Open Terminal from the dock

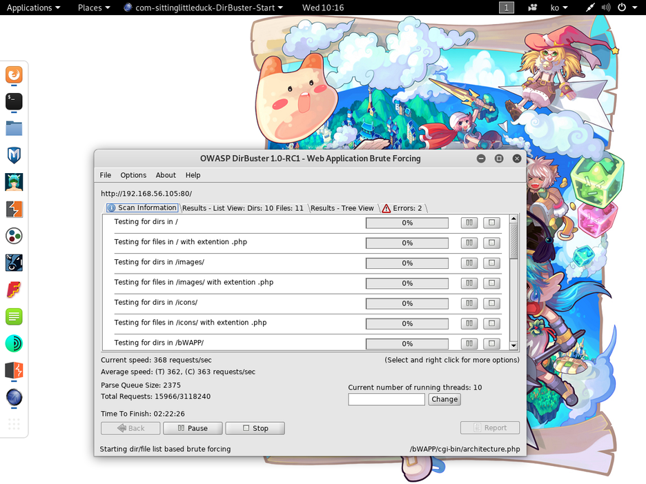(14, 101)
